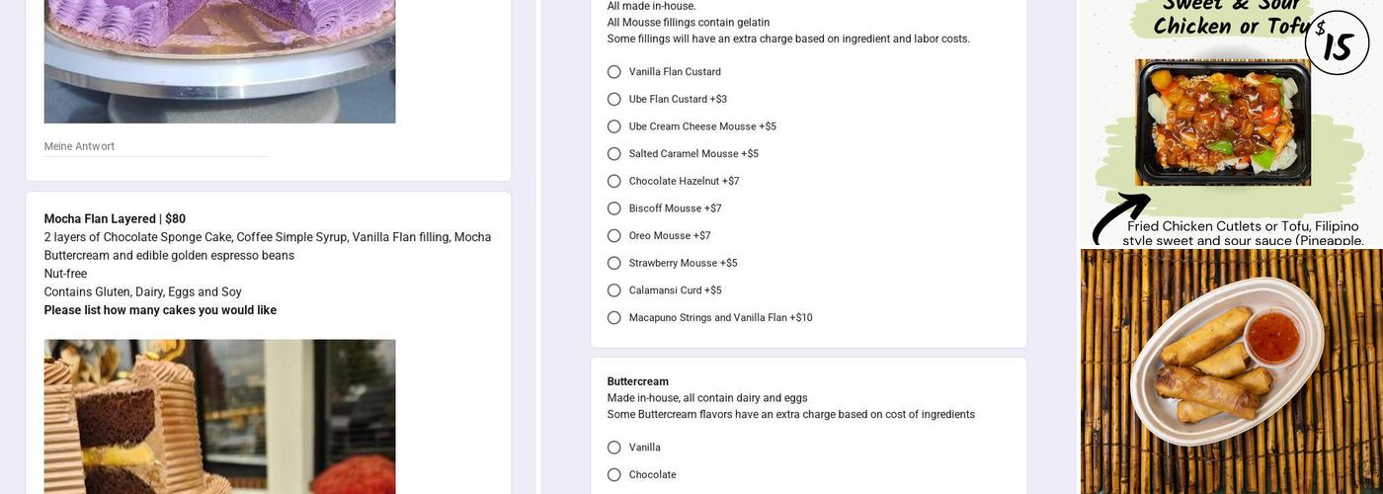The image size is (1383, 494).
Task: Click the 'Mocha Flan Layered | $80' heading
Action: pyautogui.click(x=115, y=219)
